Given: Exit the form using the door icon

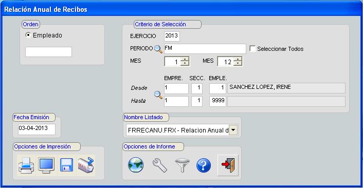Looking at the screenshot, I should [x=228, y=165].
